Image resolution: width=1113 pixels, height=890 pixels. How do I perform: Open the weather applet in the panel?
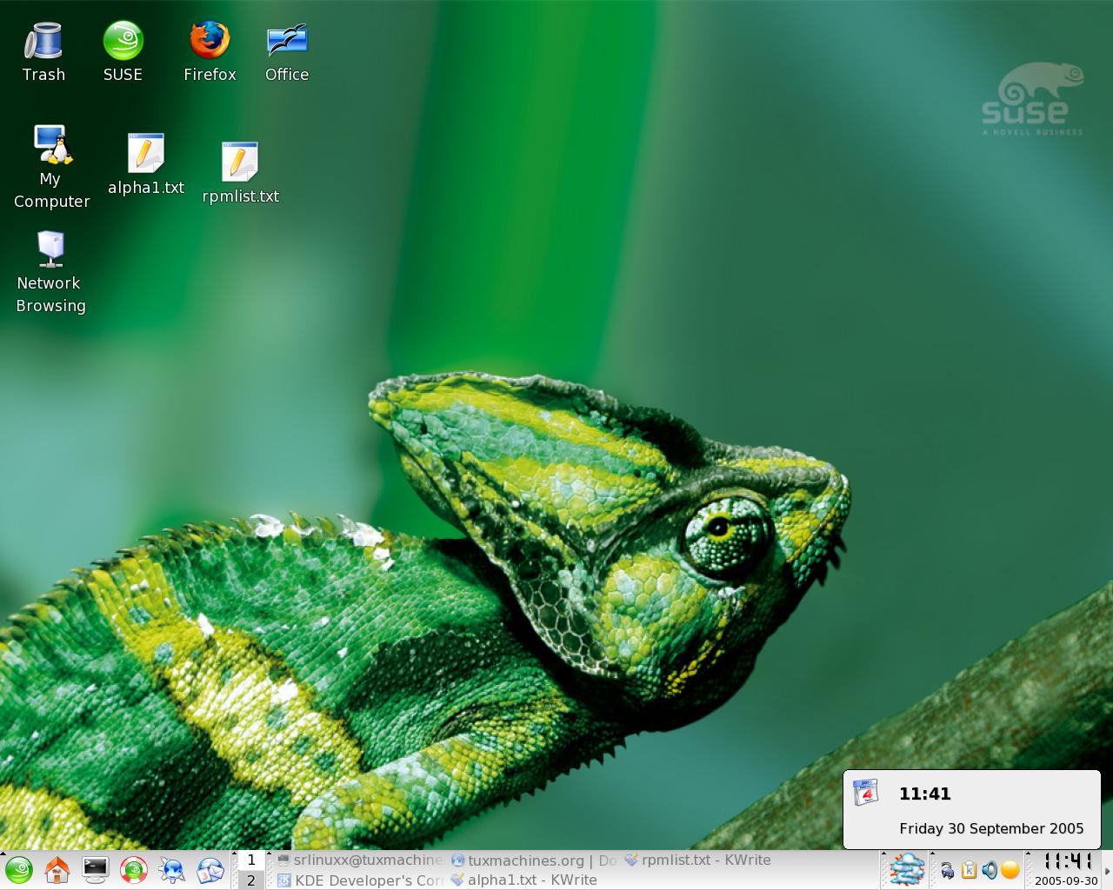coord(908,870)
